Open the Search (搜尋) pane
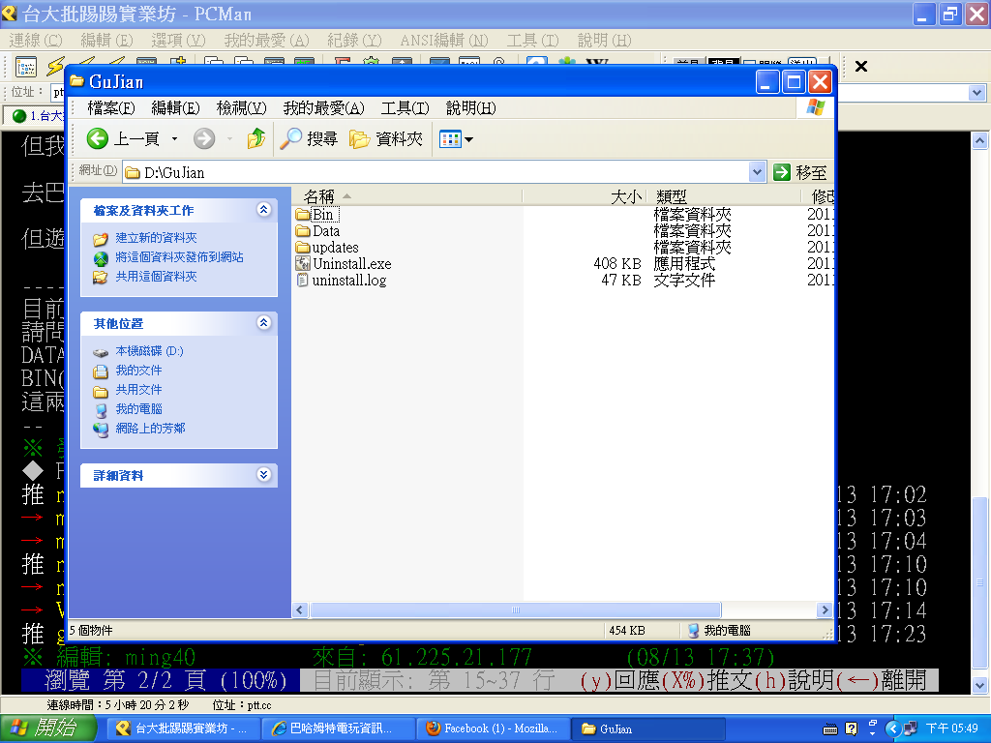The height and width of the screenshot is (743, 991). coord(309,139)
